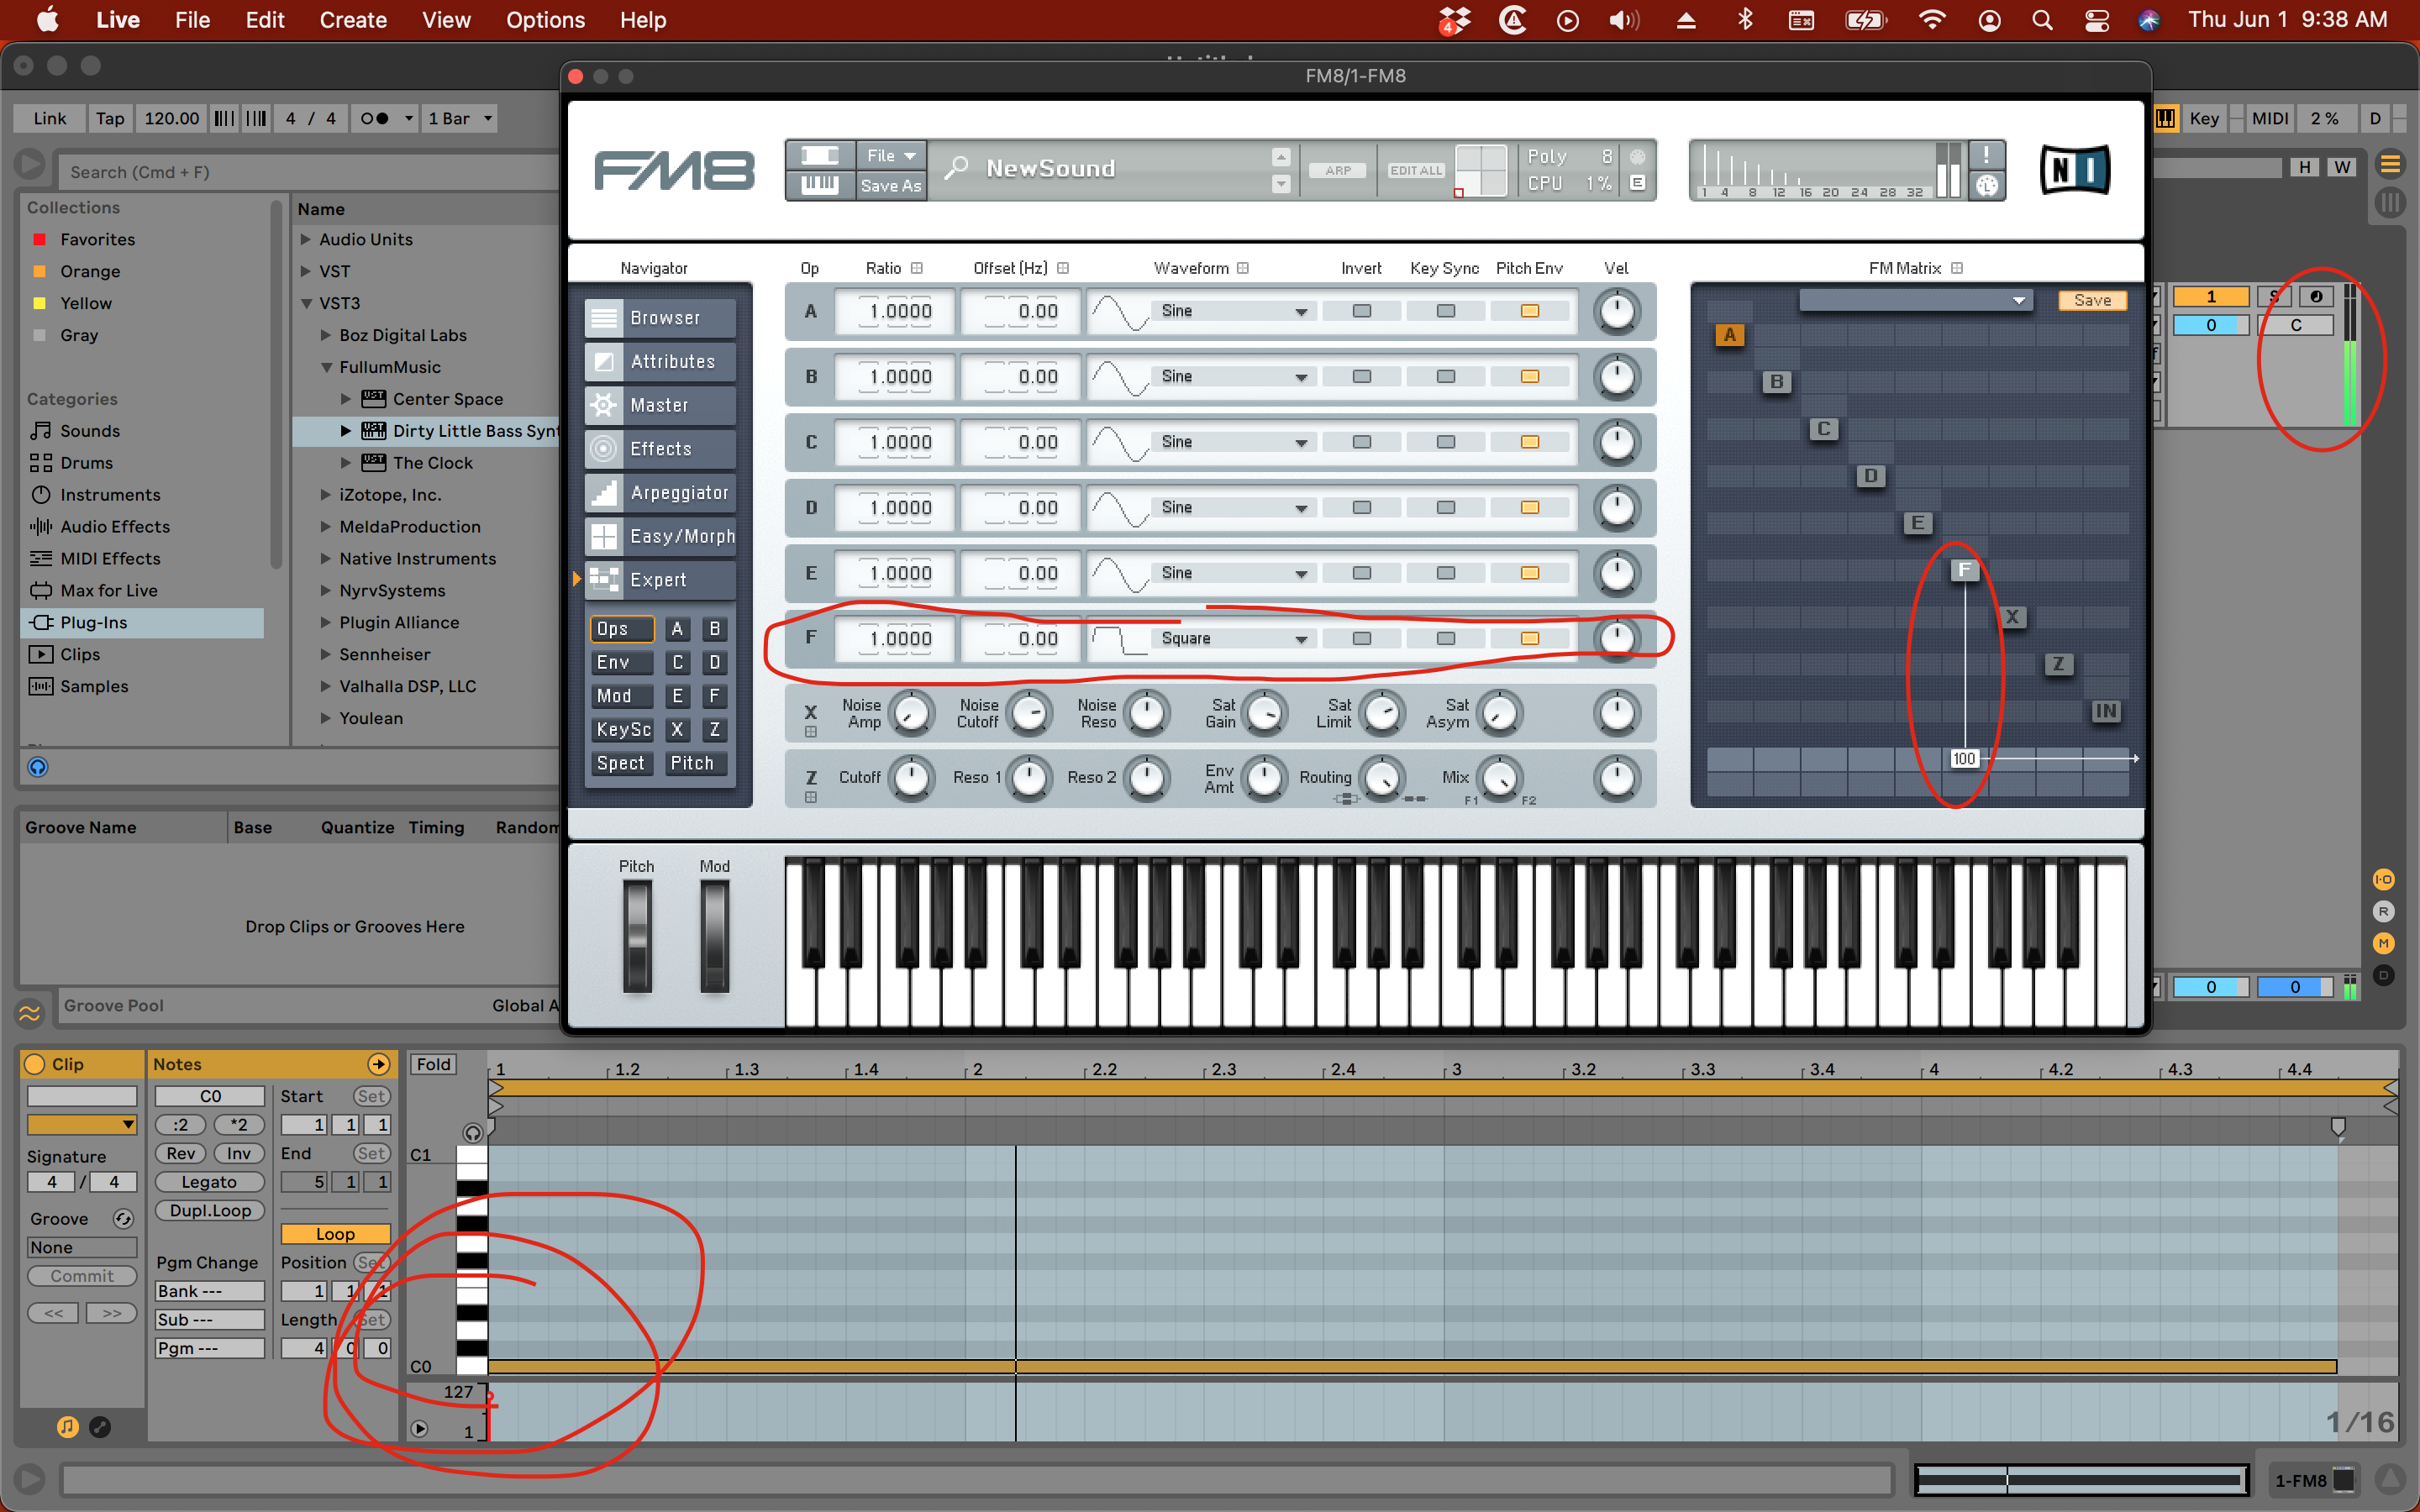This screenshot has height=1512, width=2420.
Task: Click the Cutoff knob in filter Z row
Action: [910, 777]
